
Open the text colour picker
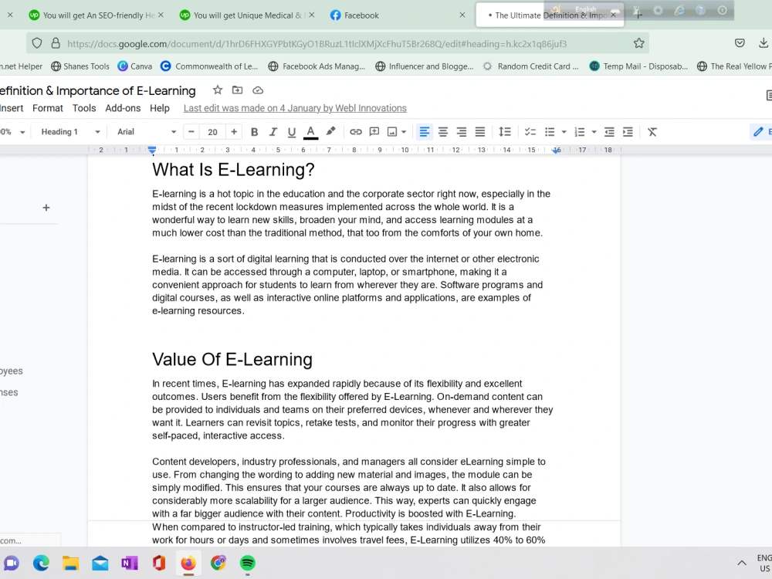[x=310, y=132]
